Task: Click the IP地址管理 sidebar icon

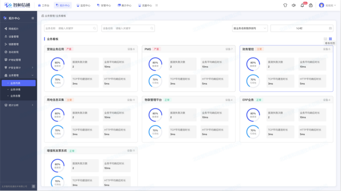Action: (x=6, y=60)
